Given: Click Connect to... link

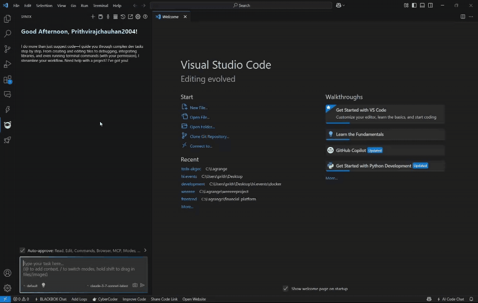Looking at the screenshot, I should pyautogui.click(x=201, y=146).
